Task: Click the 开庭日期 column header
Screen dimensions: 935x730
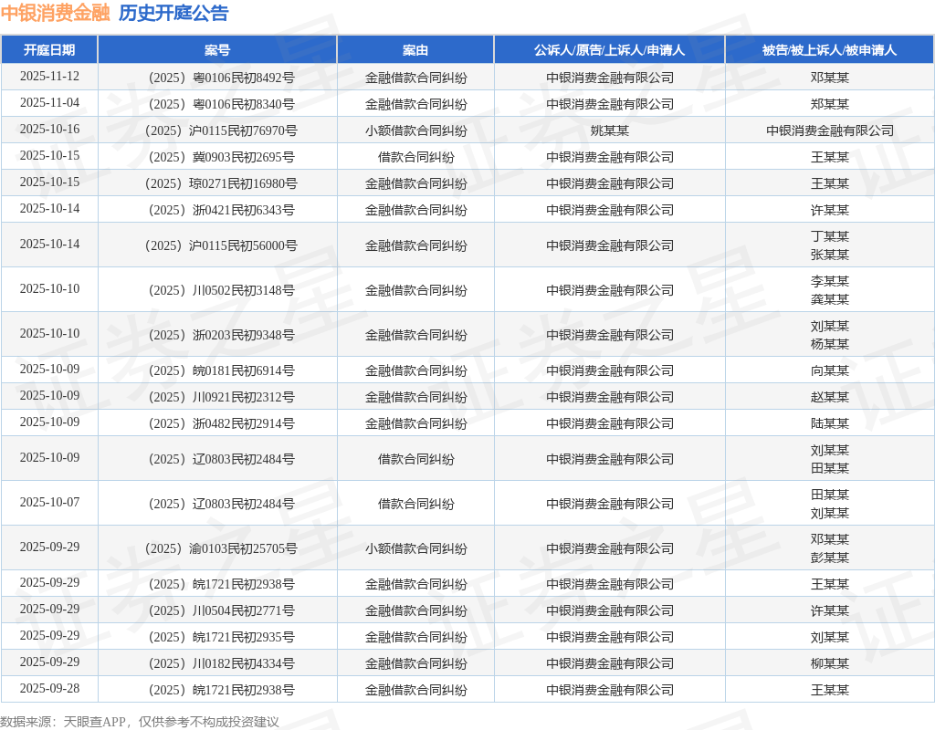Action: click(49, 50)
